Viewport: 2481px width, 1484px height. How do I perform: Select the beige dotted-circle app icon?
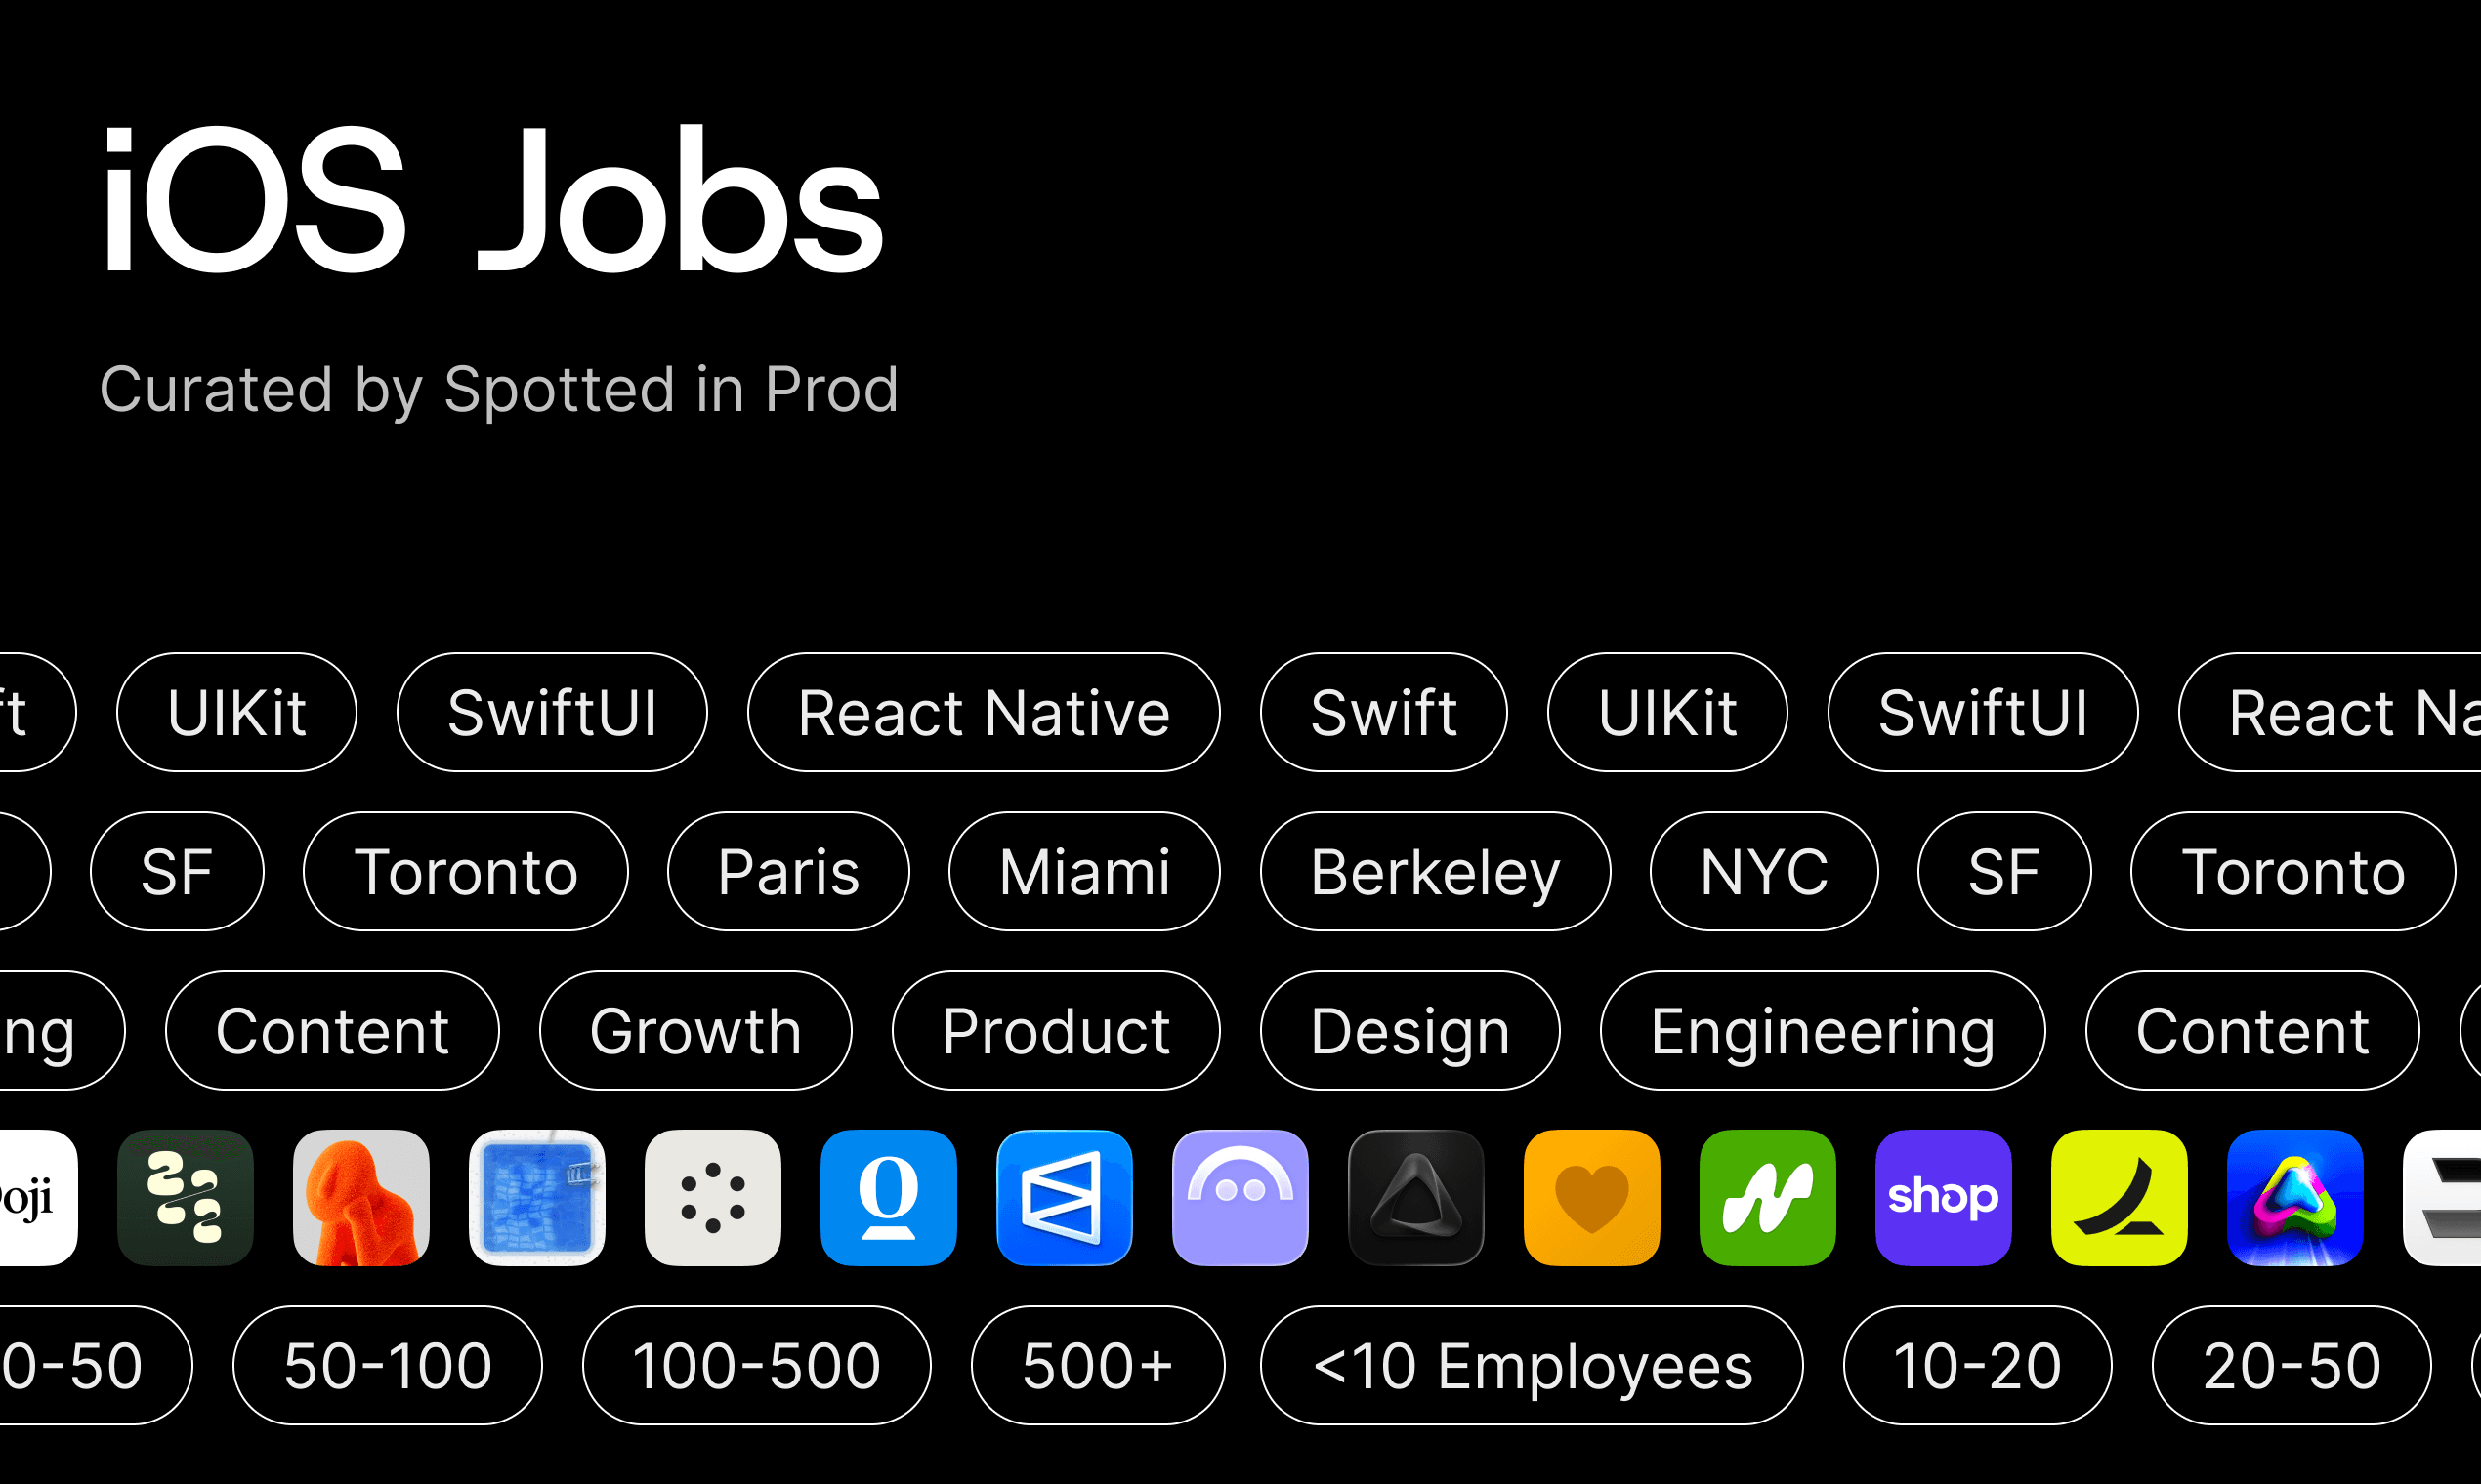(x=712, y=1197)
